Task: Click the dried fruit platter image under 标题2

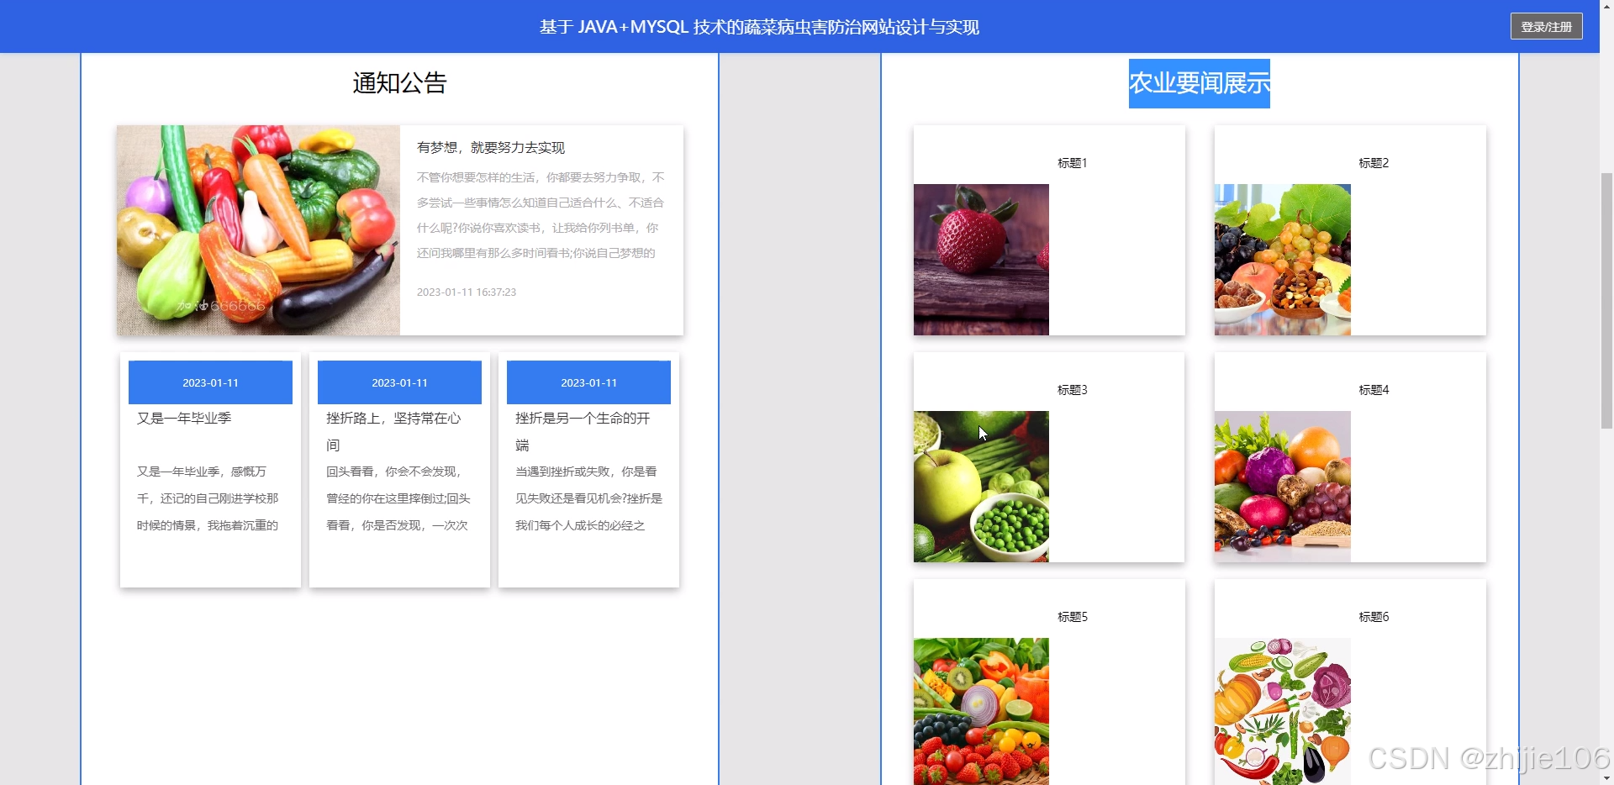Action: point(1281,260)
